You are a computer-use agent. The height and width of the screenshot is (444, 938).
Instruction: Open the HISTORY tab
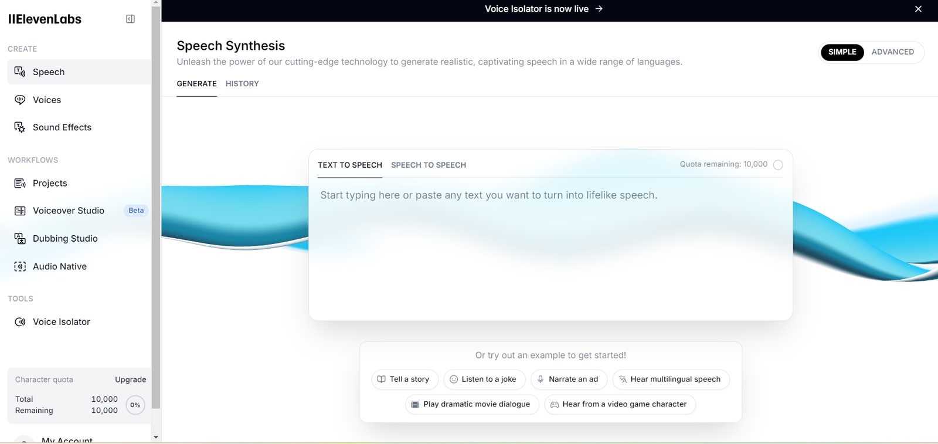[x=242, y=84]
